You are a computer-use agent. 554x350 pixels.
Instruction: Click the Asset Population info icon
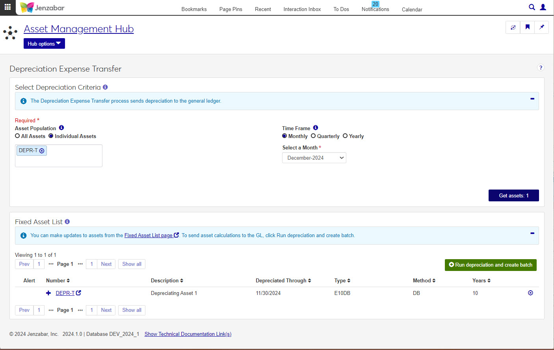click(61, 128)
